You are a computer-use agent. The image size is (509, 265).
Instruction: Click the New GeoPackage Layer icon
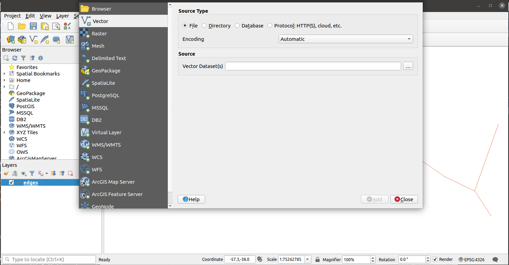coord(22,39)
